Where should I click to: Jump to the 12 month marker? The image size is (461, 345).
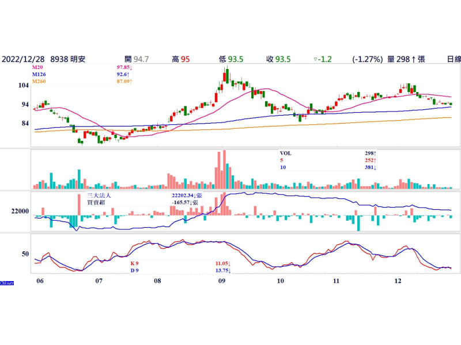coord(397,281)
